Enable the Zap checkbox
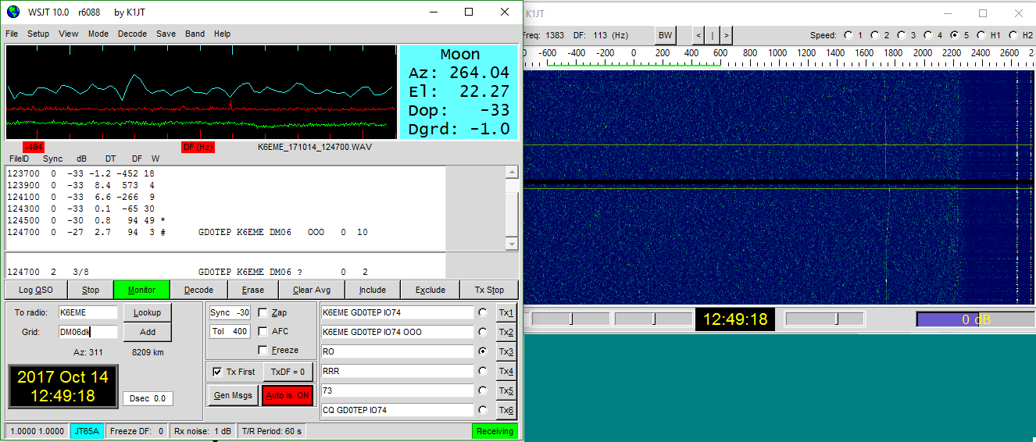 [263, 312]
